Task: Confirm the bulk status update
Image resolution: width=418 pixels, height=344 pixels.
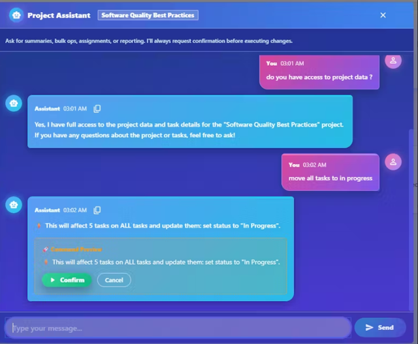Action: [x=67, y=280]
